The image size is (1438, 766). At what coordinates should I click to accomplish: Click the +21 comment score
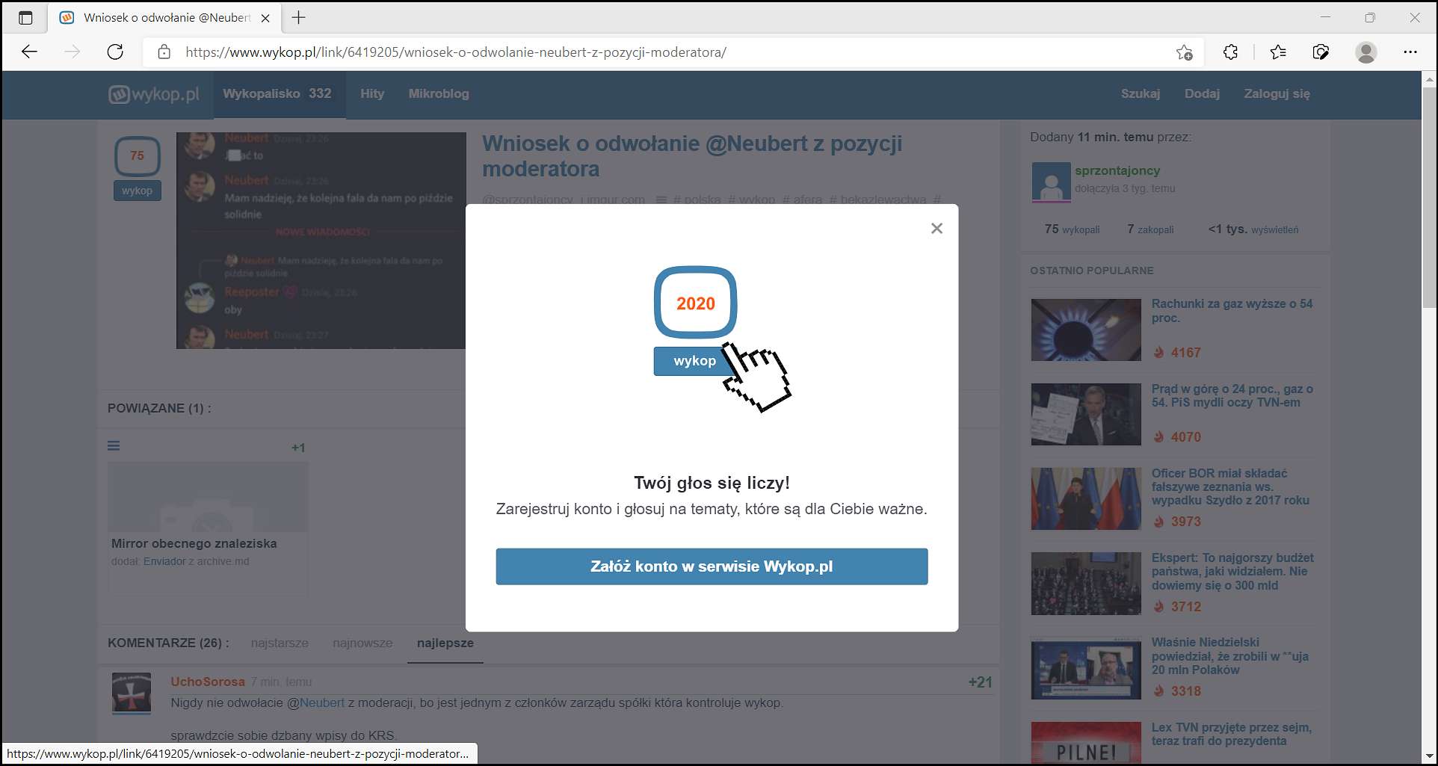point(980,682)
